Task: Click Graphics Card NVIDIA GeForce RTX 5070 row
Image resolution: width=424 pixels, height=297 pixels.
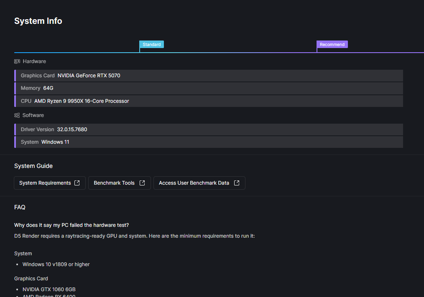Action: tap(209, 76)
